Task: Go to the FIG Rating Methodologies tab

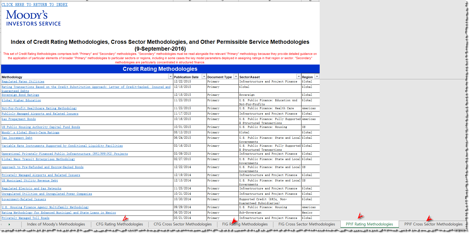Action: pos(245,224)
